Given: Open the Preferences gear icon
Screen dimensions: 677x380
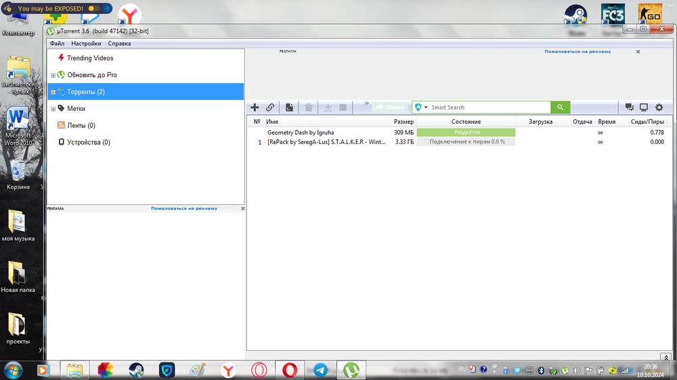Looking at the screenshot, I should (659, 108).
